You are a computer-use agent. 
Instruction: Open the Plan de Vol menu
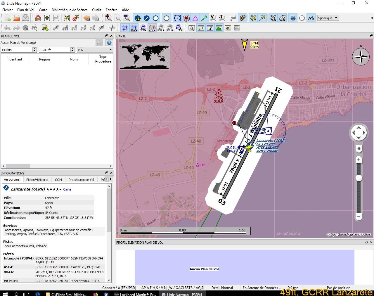(x=26, y=10)
